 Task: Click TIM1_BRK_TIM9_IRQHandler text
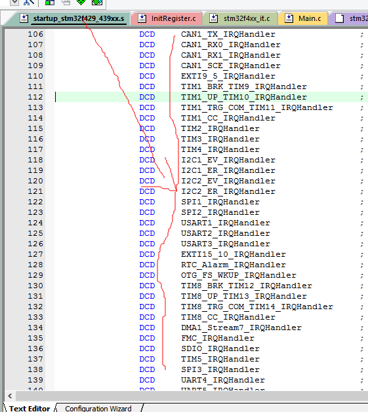coord(244,87)
